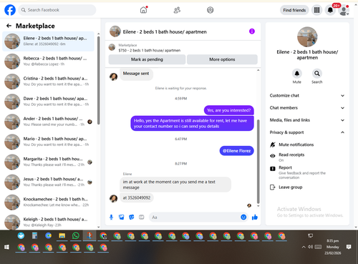Choose a sticker from the sticker icon
This screenshot has width=358, height=264.
132,217
